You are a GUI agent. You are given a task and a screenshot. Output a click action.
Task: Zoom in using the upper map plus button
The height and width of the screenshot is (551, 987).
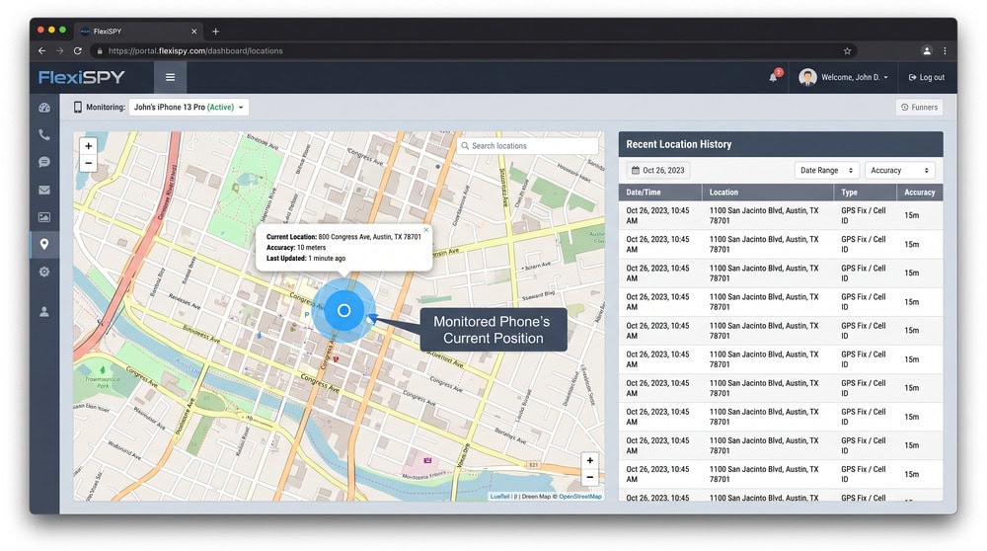click(88, 146)
